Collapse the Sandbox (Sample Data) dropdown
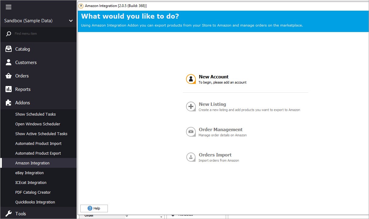The height and width of the screenshot is (219, 369). click(x=71, y=21)
